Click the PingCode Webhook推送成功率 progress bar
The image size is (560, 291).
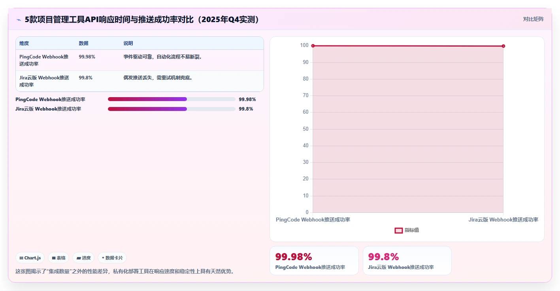[172, 99]
